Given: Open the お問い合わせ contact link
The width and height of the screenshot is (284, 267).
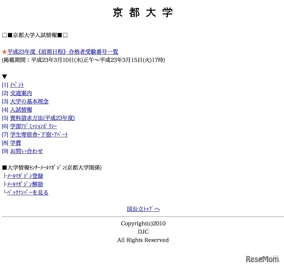Looking at the screenshot, I should pyautogui.click(x=26, y=151).
